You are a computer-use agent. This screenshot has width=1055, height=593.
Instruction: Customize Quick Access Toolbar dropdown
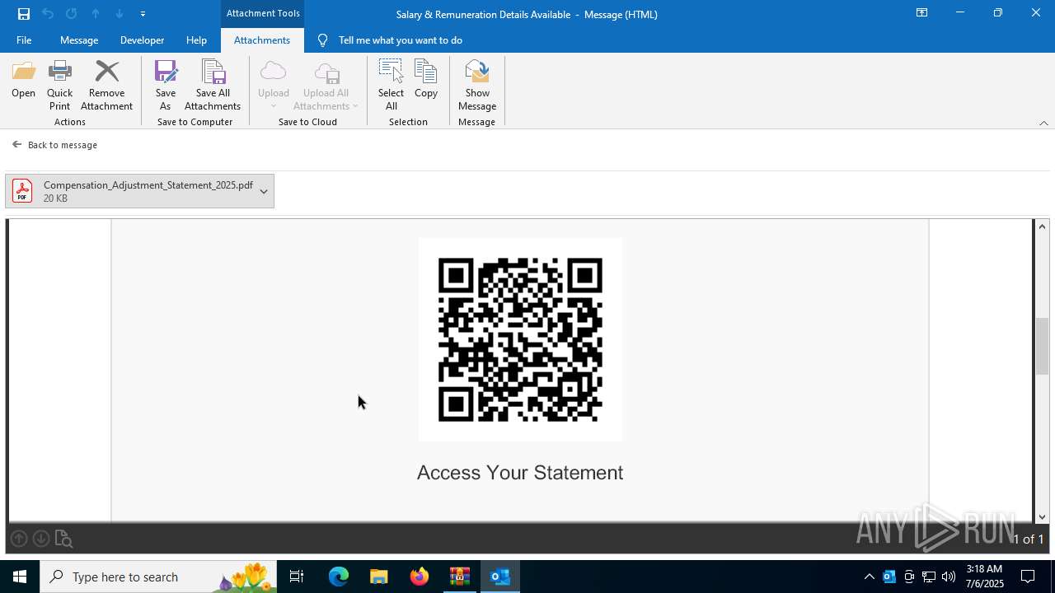(x=143, y=14)
